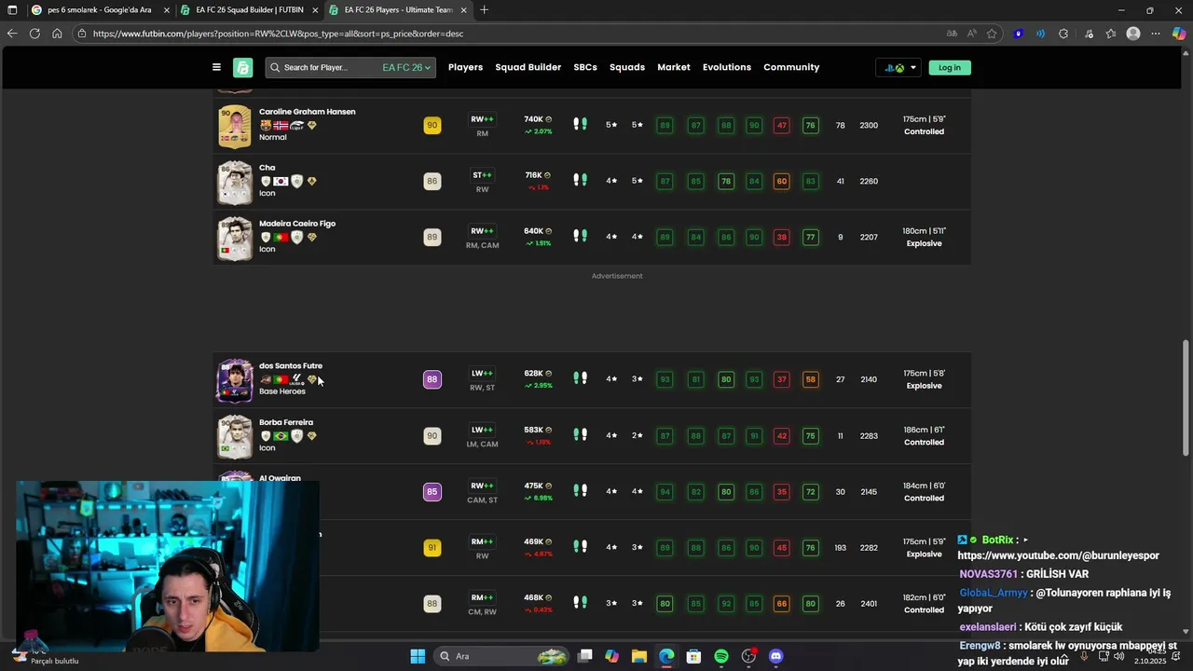Open Cha Icon player page
1193x671 pixels.
coord(267,168)
